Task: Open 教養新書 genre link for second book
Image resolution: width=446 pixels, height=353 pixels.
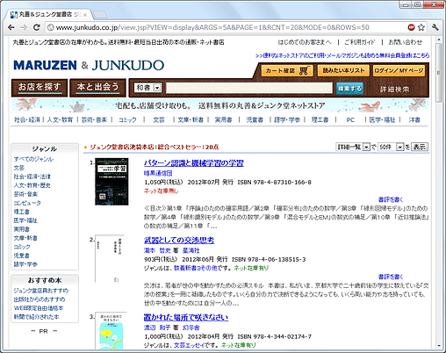Action: pyautogui.click(x=196, y=268)
